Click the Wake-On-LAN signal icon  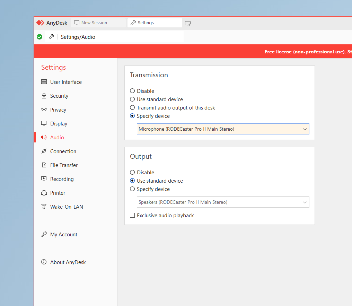pyautogui.click(x=44, y=206)
